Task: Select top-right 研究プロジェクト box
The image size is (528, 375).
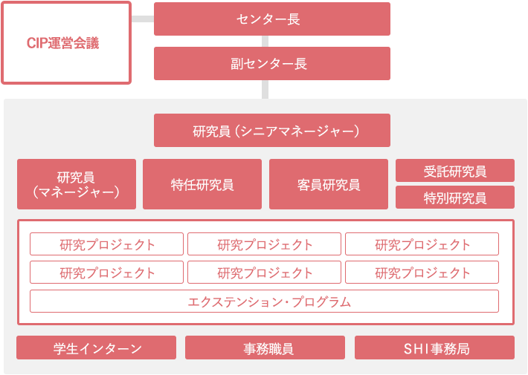Action: pyautogui.click(x=422, y=244)
